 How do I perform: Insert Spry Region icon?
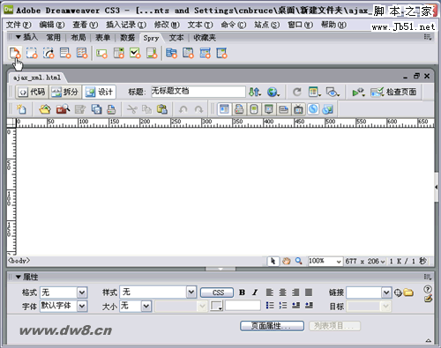coord(32,53)
